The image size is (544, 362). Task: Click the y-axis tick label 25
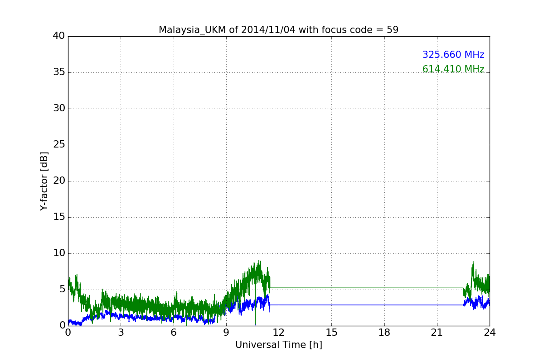click(x=59, y=145)
